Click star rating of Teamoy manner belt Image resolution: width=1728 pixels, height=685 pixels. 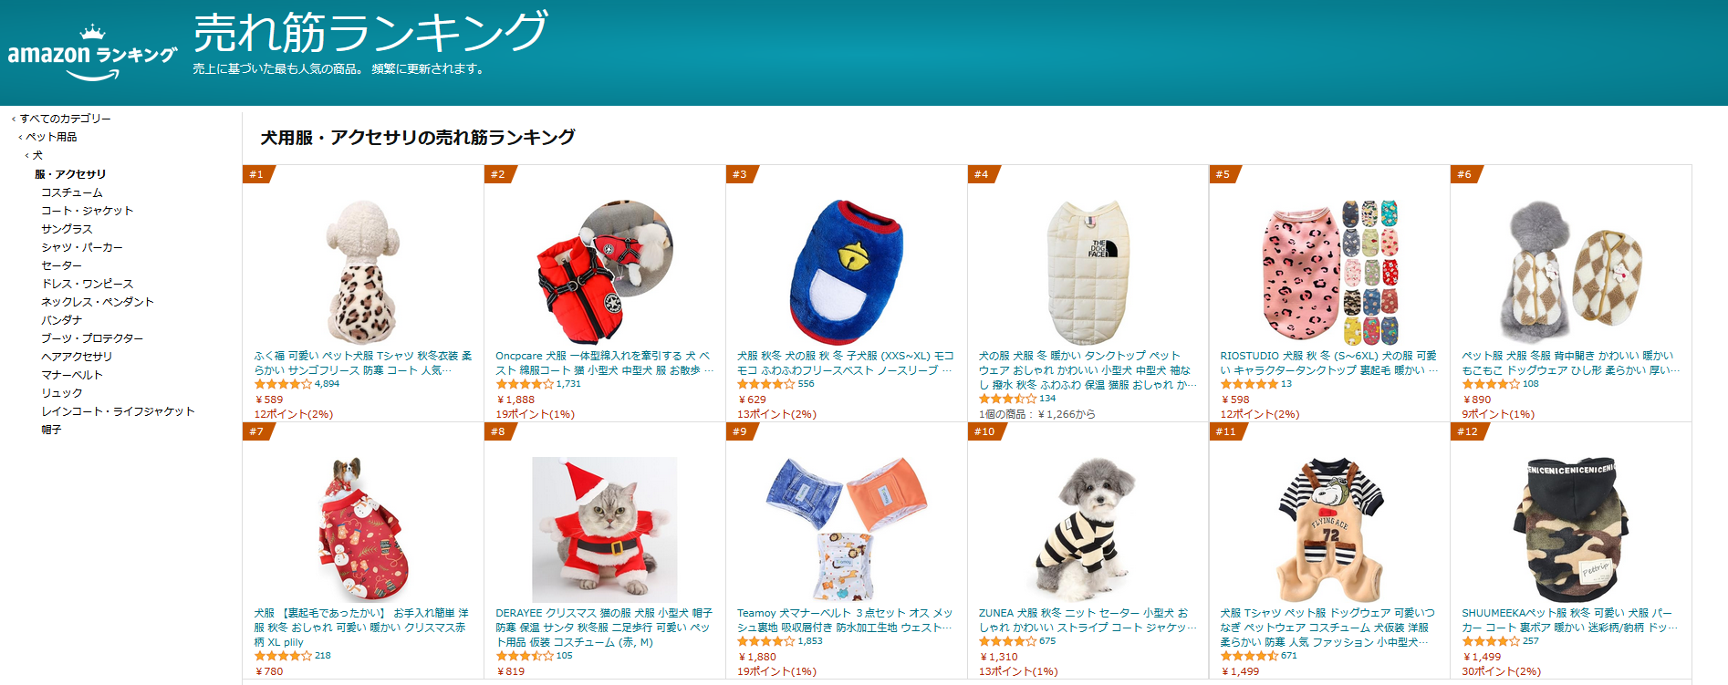coord(765,642)
